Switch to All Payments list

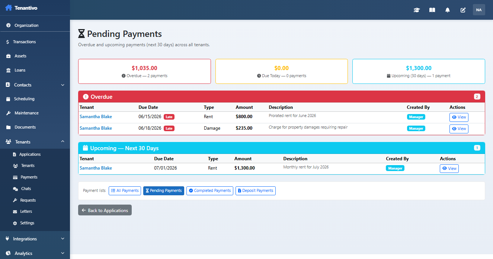click(125, 190)
